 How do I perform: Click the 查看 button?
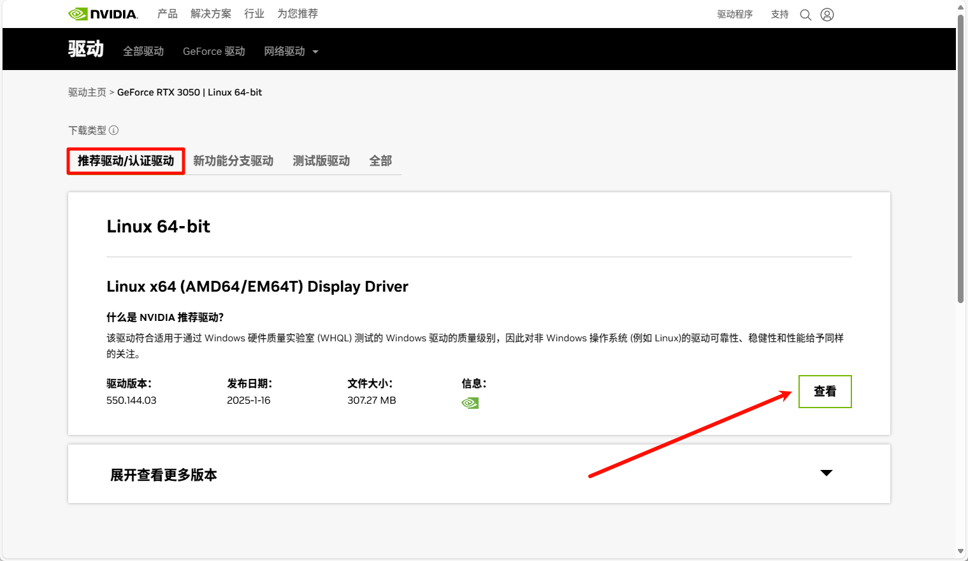click(825, 392)
